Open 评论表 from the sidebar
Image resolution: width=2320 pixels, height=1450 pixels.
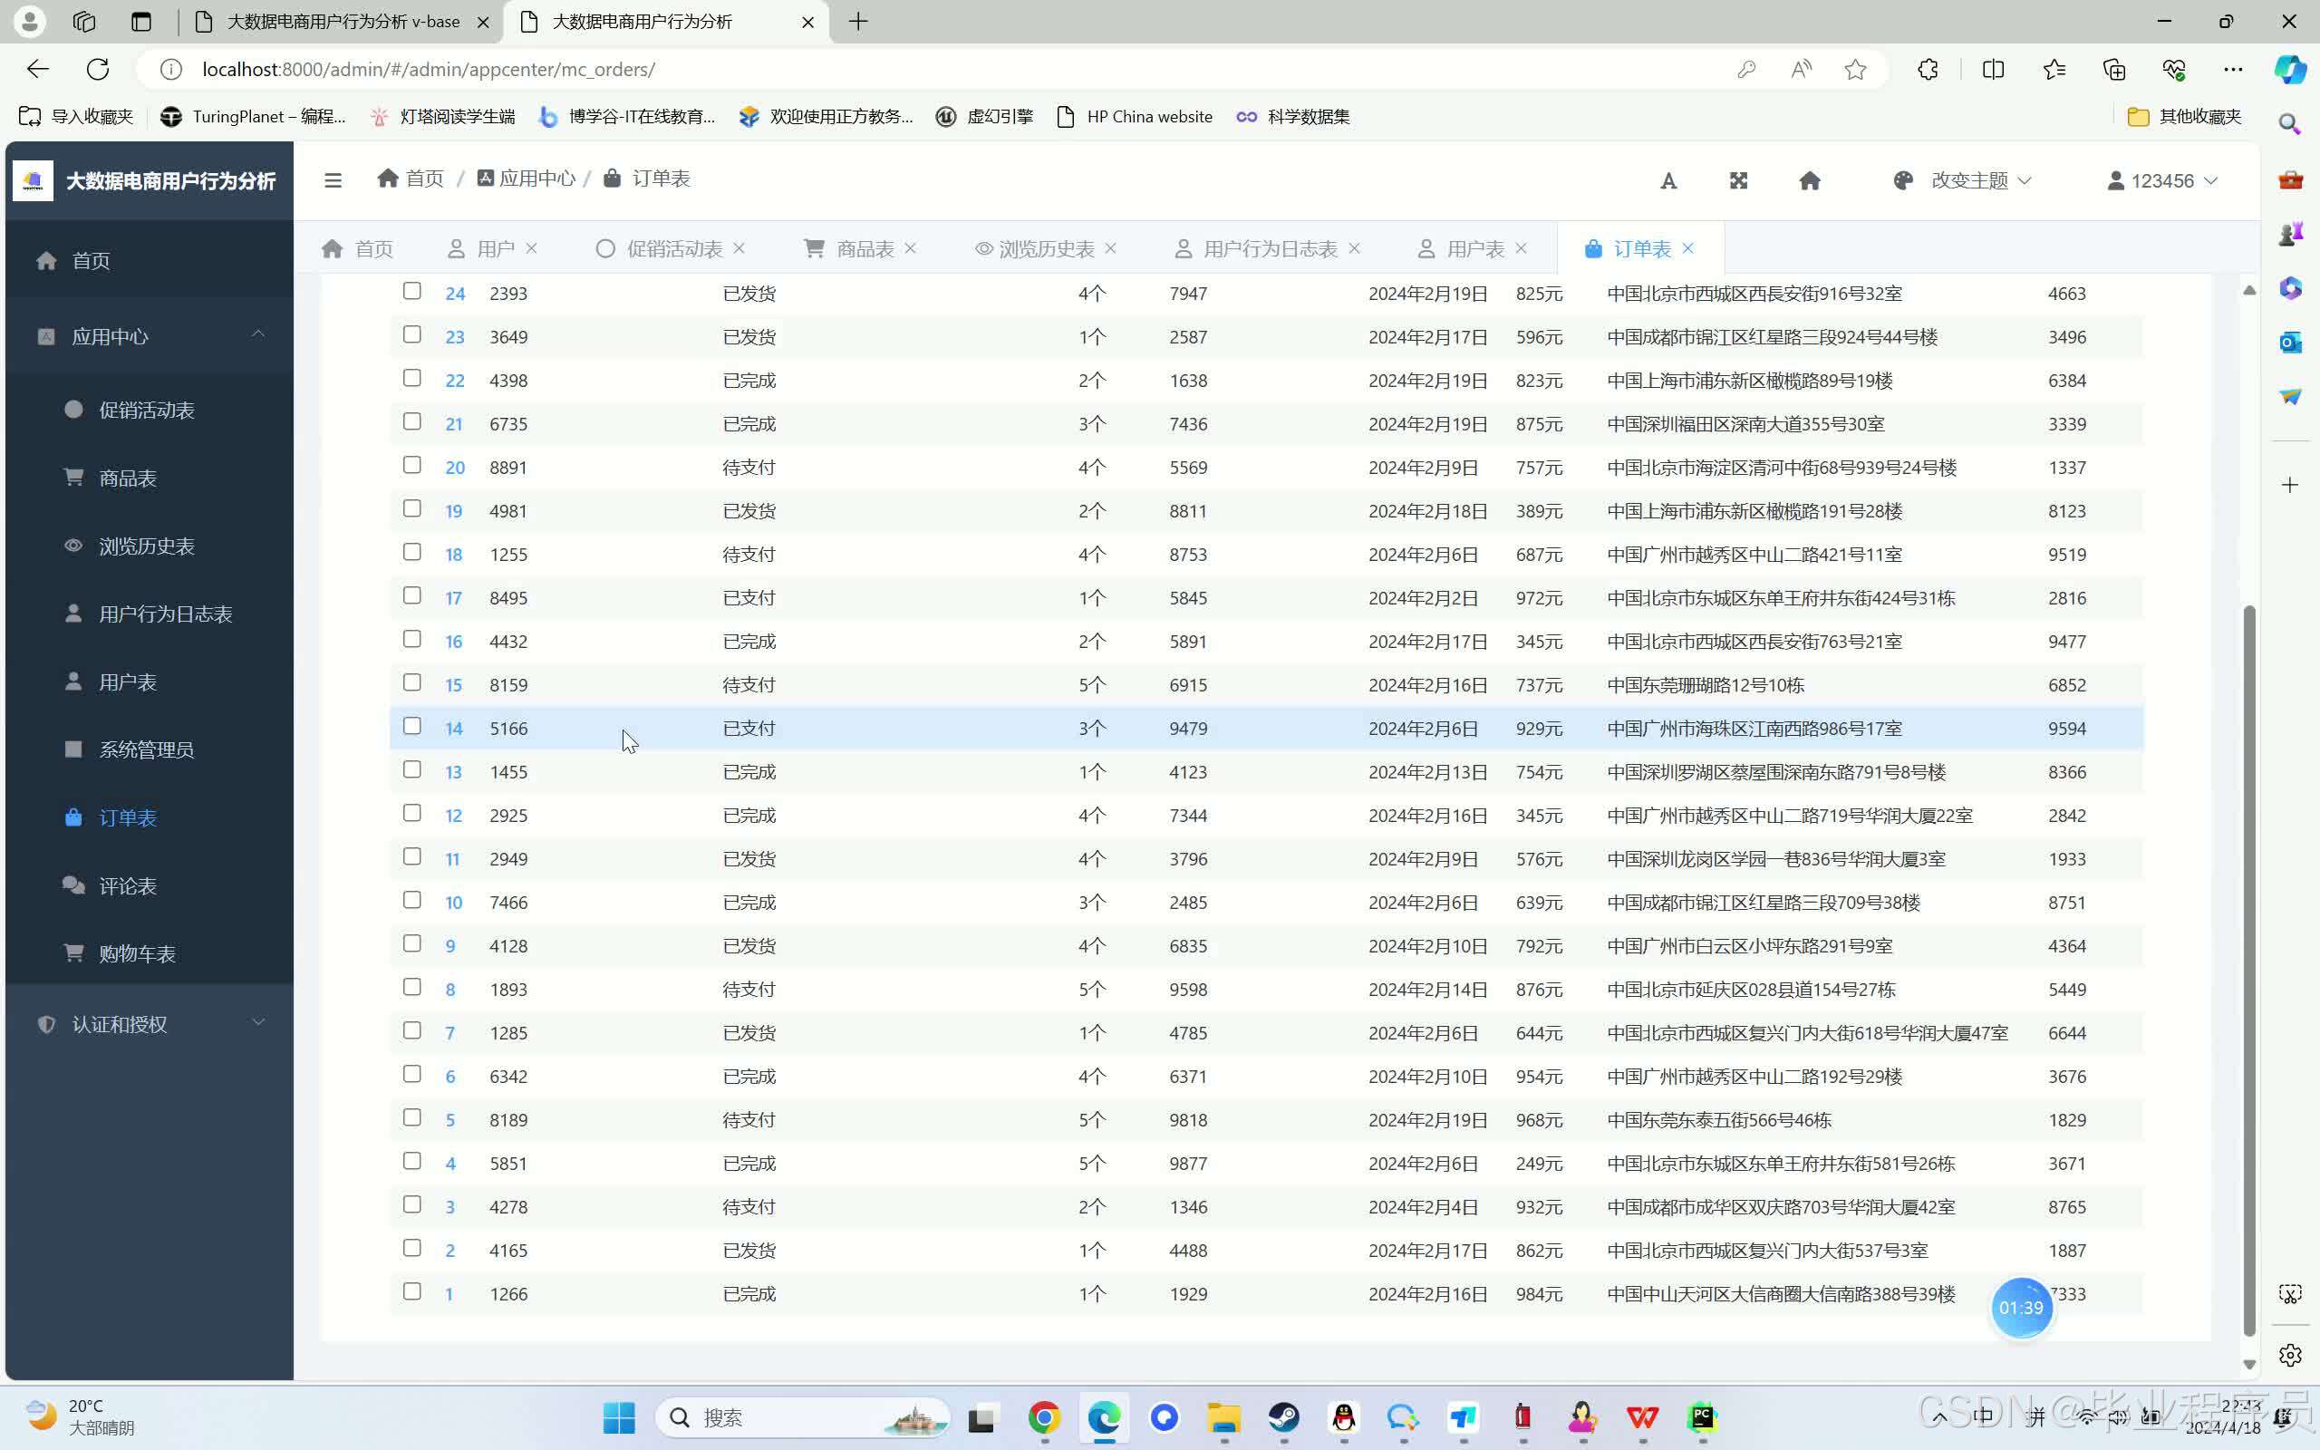point(128,886)
